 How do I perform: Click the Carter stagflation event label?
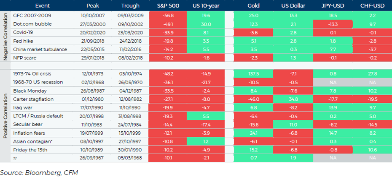34,99
